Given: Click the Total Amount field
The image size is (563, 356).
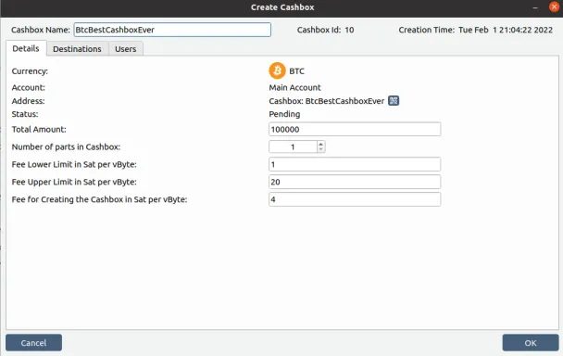Looking at the screenshot, I should coord(355,129).
